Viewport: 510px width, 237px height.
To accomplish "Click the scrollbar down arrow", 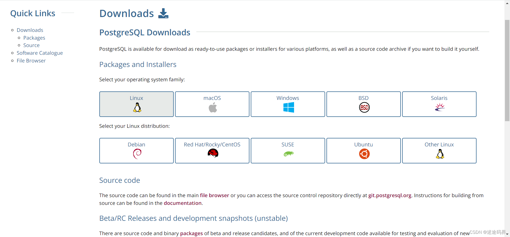I will tap(507, 234).
